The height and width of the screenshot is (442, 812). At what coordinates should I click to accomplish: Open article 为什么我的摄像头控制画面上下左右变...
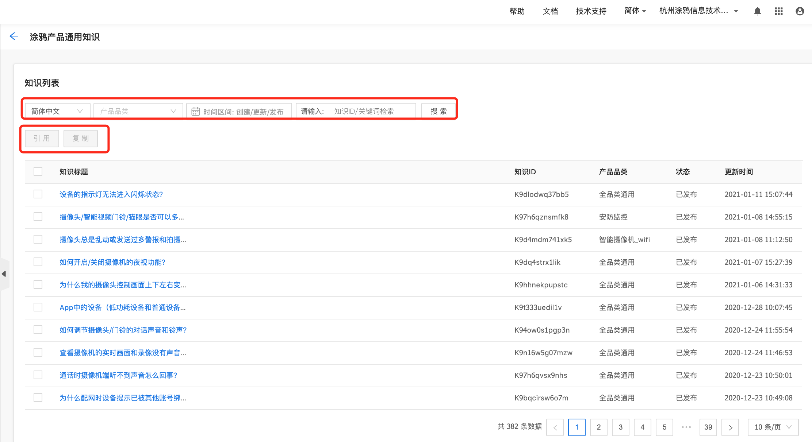(123, 285)
